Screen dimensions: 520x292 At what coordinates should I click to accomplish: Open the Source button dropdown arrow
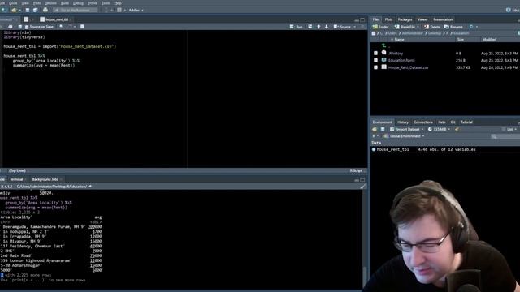point(355,27)
